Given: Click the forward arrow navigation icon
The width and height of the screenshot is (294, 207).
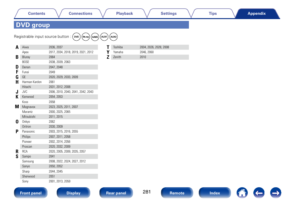Looking at the screenshot, I should 276,193.
